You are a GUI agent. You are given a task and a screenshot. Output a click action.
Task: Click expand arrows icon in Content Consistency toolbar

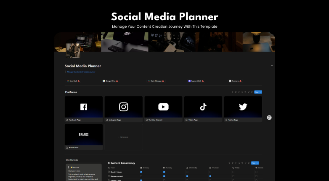[246, 163]
